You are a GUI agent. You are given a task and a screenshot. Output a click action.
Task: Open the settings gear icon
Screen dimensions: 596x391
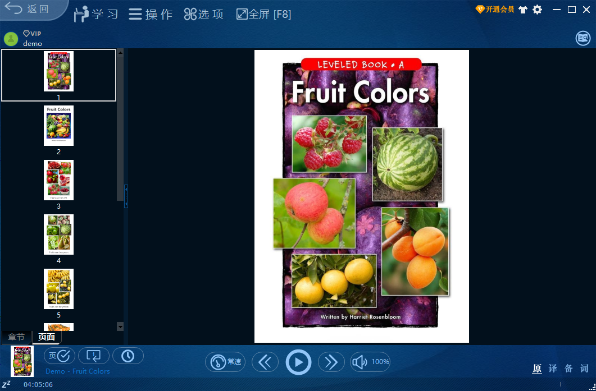(x=537, y=9)
